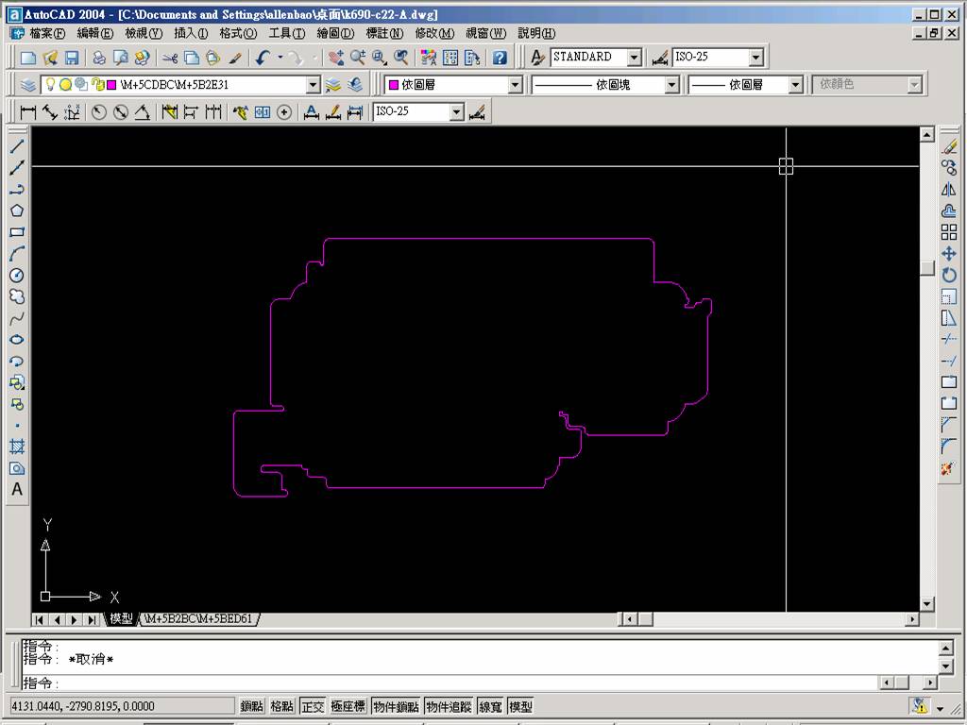This screenshot has height=725, width=967.
Task: Select the Circle draw tool
Action: pos(17,275)
